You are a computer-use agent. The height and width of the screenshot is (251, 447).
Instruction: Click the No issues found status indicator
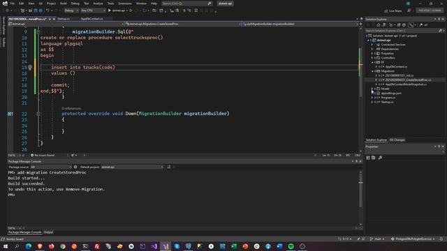(43, 155)
